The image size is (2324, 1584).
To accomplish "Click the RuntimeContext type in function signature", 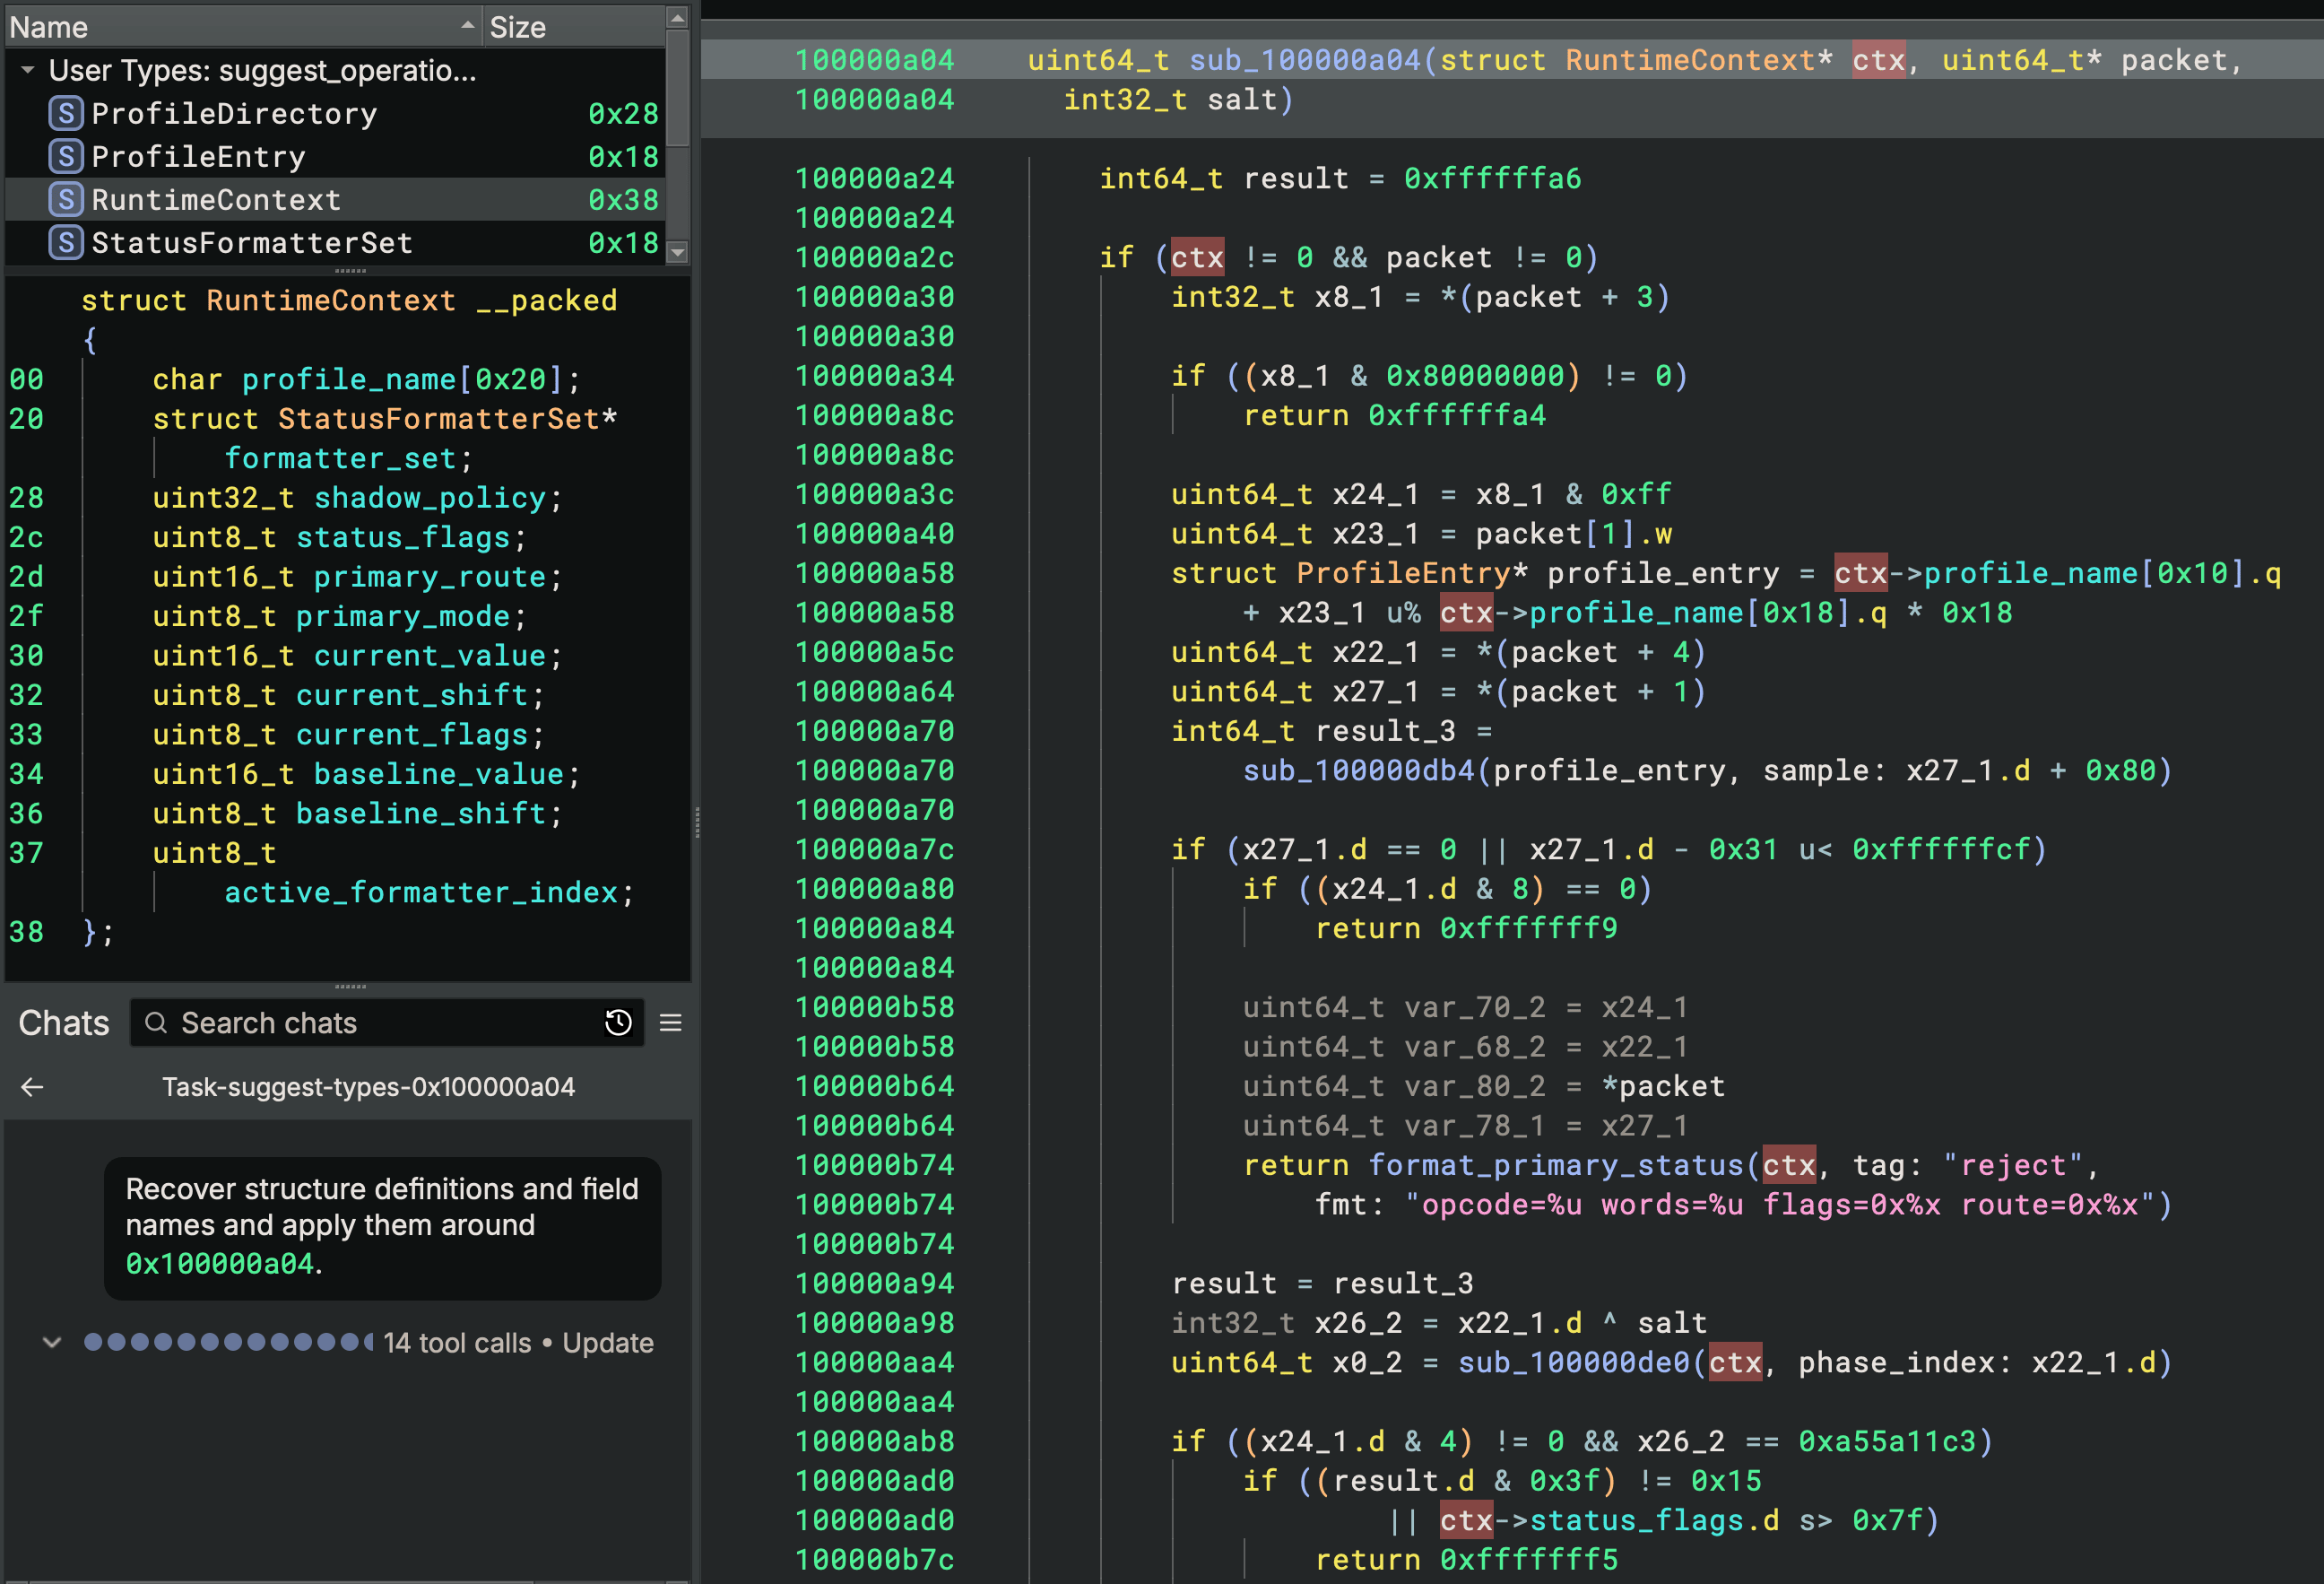I will click(x=1690, y=60).
